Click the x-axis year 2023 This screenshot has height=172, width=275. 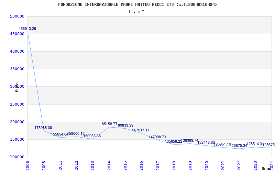[255, 165]
